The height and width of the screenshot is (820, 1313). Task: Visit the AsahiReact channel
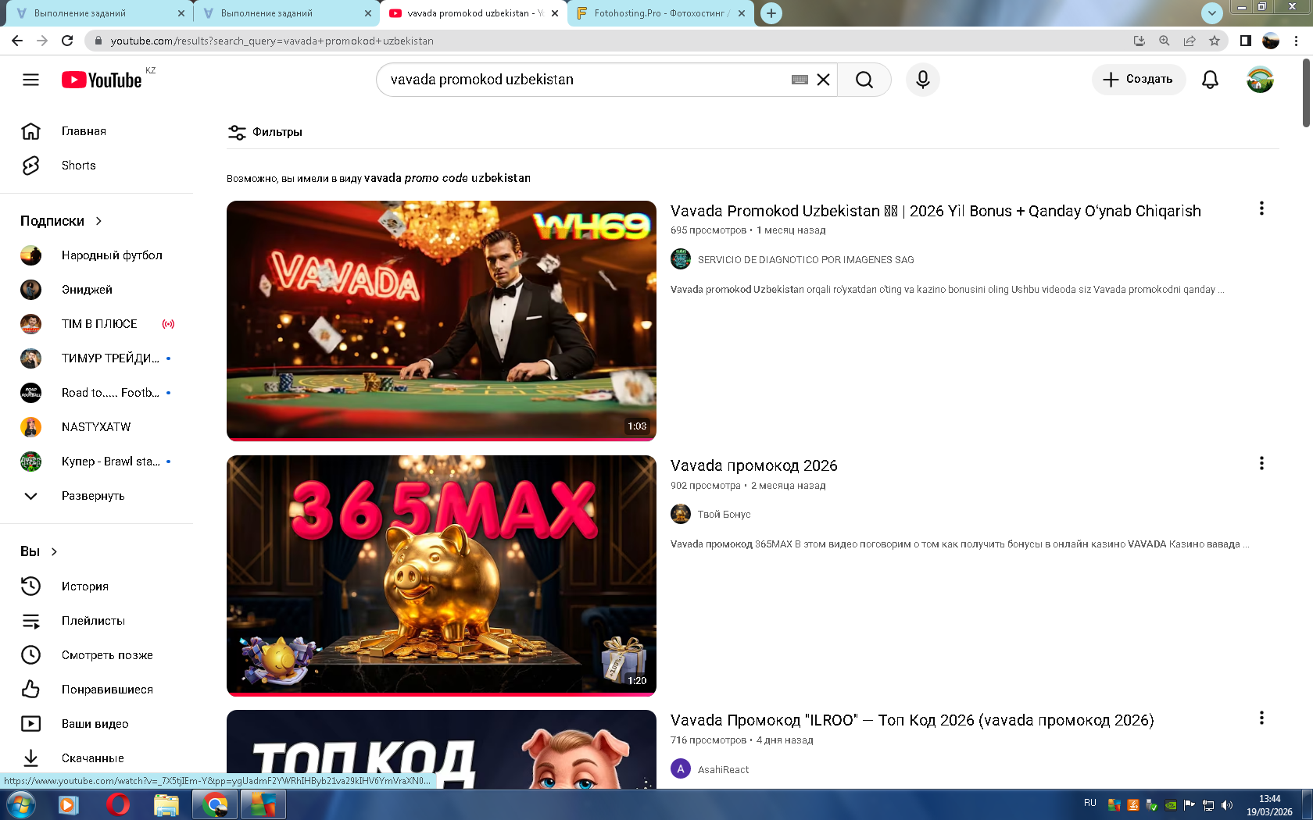pyautogui.click(x=723, y=770)
